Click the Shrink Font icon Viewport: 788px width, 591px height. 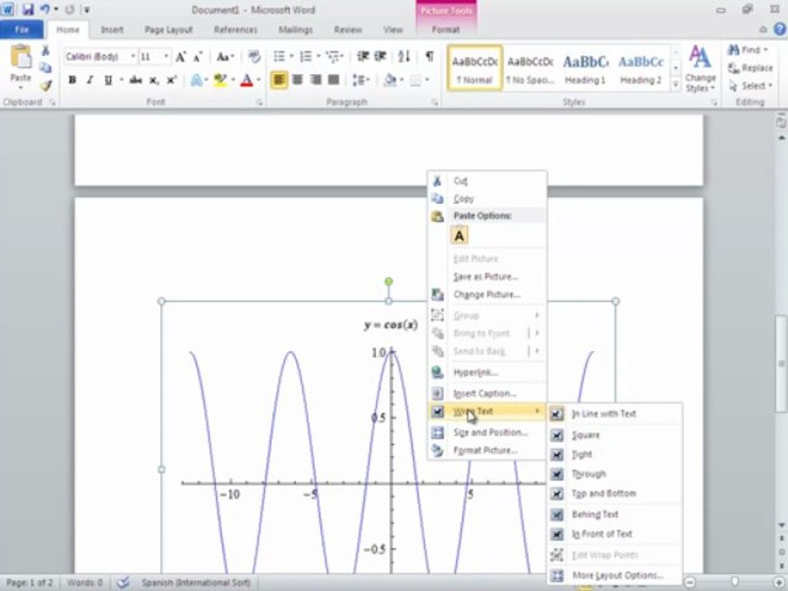point(198,57)
